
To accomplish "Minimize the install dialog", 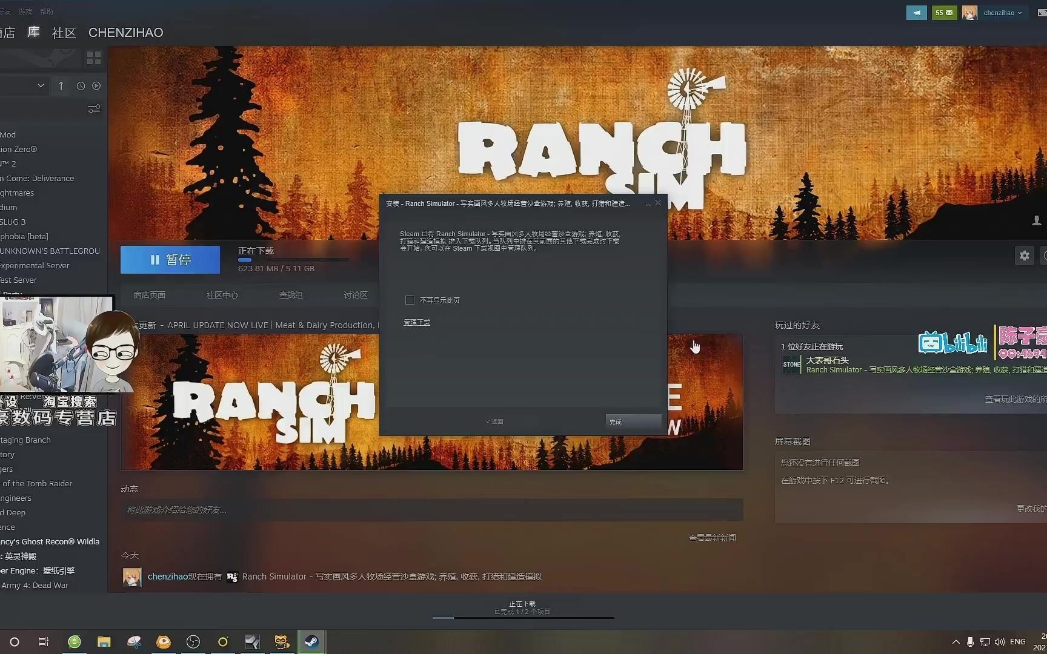I will (648, 203).
